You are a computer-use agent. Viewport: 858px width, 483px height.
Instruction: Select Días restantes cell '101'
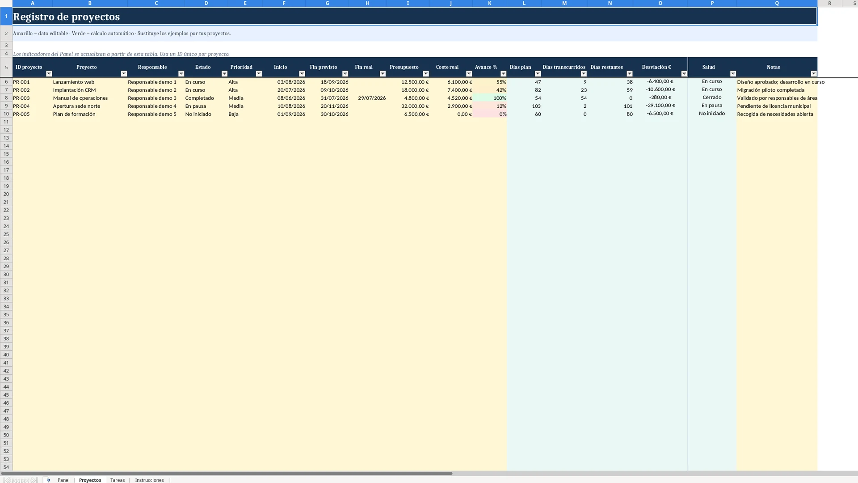click(x=610, y=106)
